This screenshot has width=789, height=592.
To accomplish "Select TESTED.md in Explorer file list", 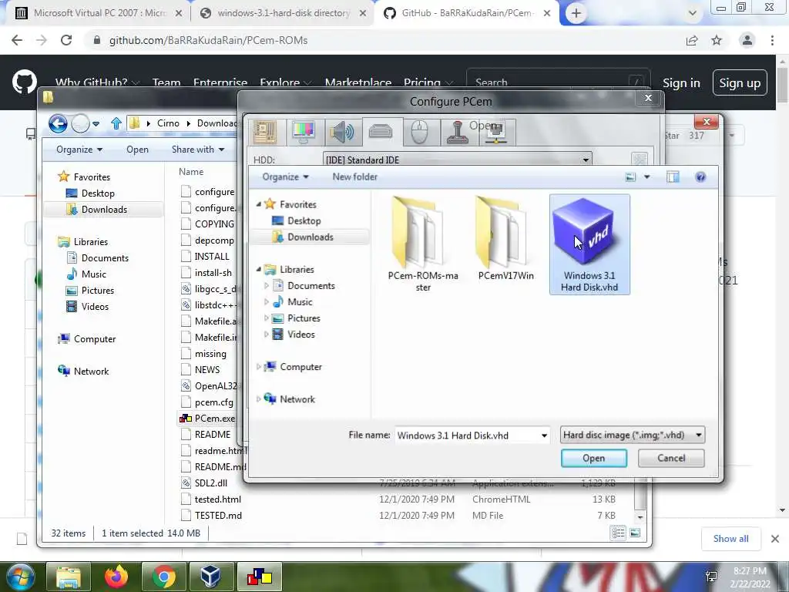I will (218, 516).
